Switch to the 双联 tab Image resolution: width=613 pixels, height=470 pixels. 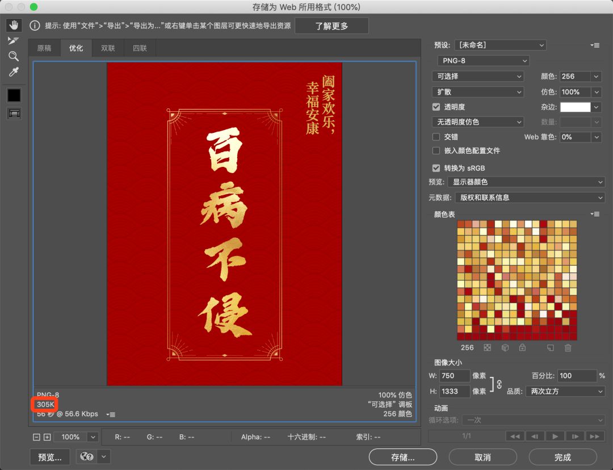click(107, 48)
